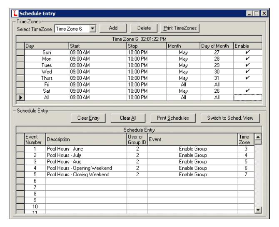Toggle Enable checkmark for Tues row
Viewport: 279px width, 227px height.
pyautogui.click(x=248, y=65)
